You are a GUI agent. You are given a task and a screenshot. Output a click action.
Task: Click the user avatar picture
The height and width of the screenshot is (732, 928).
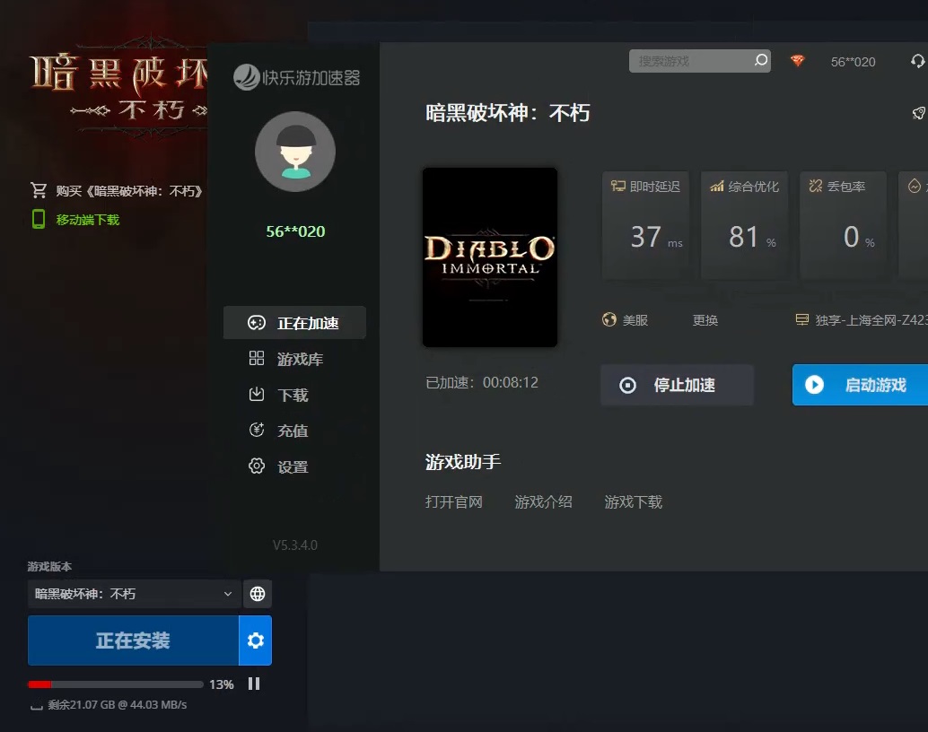295,152
